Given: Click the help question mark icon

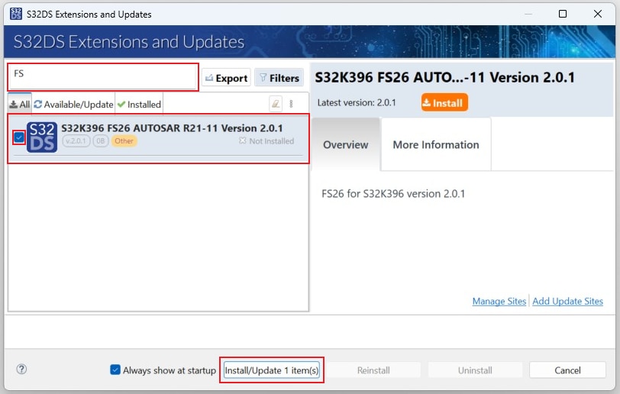Looking at the screenshot, I should pos(21,370).
